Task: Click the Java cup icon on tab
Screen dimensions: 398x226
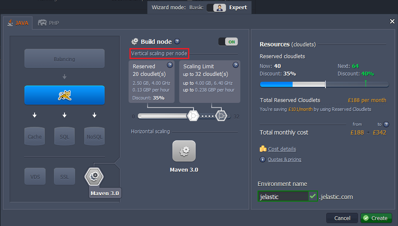Action: click(10, 23)
